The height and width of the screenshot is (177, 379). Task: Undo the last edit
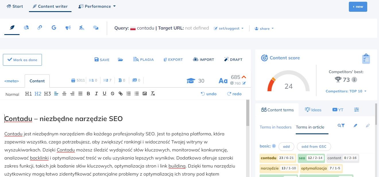point(209,94)
